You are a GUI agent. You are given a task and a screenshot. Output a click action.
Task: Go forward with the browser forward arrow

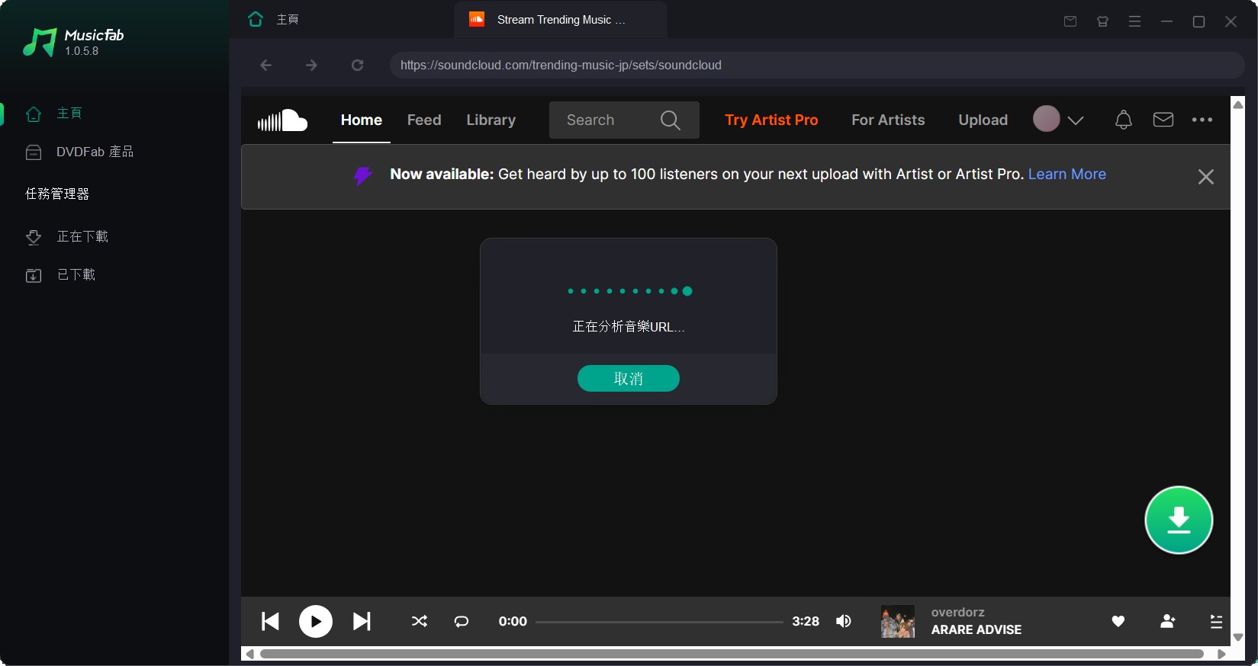(x=311, y=66)
